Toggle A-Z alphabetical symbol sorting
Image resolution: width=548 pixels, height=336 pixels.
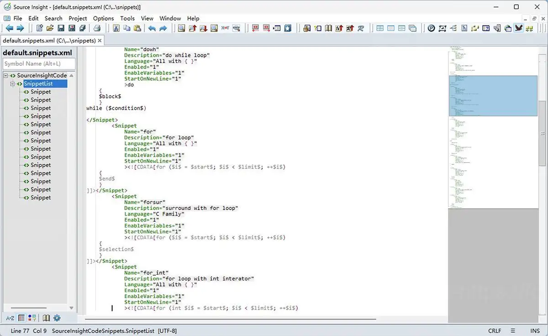[10, 318]
